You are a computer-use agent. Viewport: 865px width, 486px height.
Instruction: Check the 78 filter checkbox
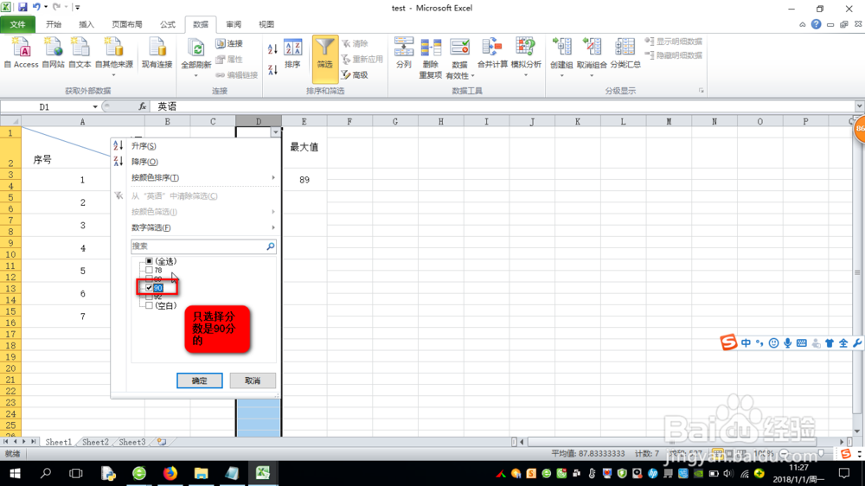(x=149, y=271)
